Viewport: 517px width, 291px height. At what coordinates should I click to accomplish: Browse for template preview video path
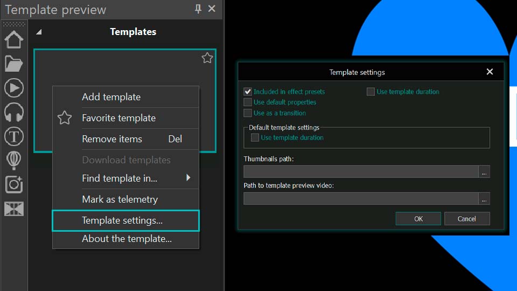(484, 199)
